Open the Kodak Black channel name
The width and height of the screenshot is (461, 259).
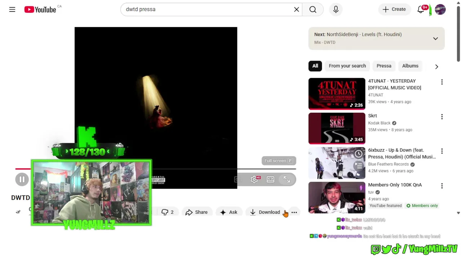(379, 123)
